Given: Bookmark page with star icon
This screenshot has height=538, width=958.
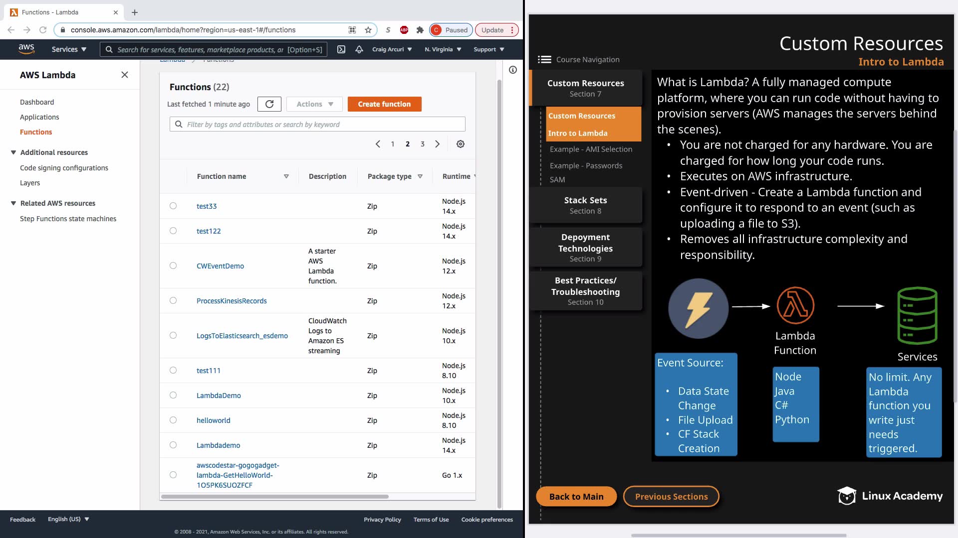Looking at the screenshot, I should point(368,30).
